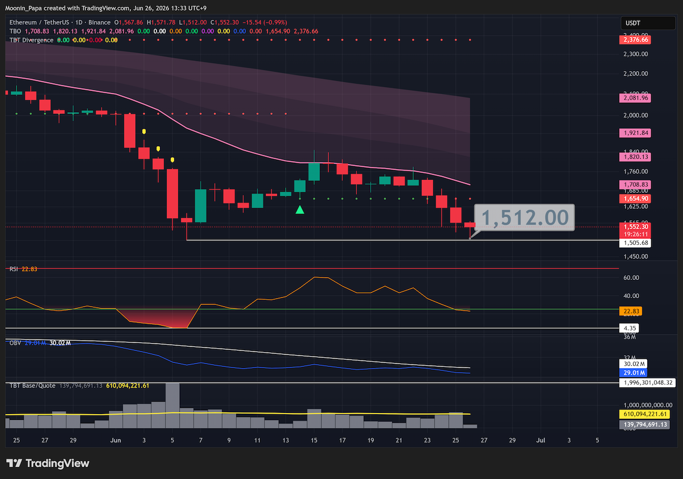Click the 30.02 M OBV axis label
Image resolution: width=683 pixels, height=479 pixels.
(x=635, y=364)
